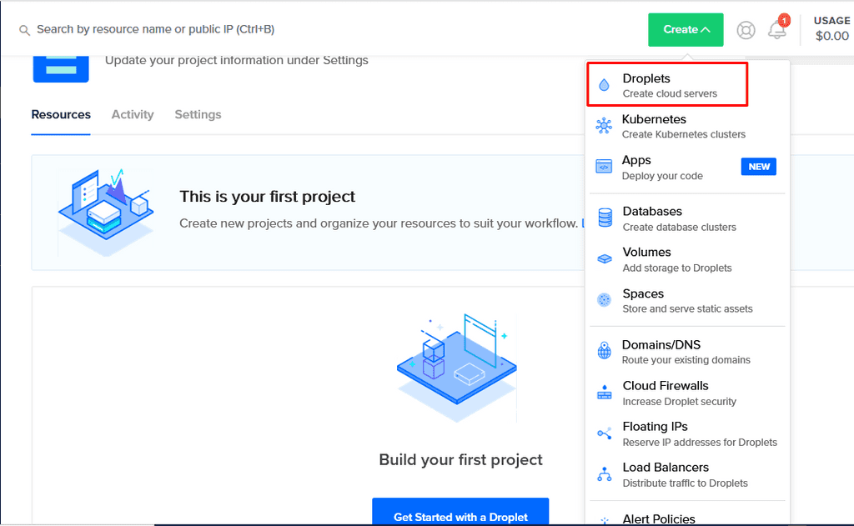Collapse the green Create dropdown
Screen dimensions: 854x526
(x=686, y=30)
